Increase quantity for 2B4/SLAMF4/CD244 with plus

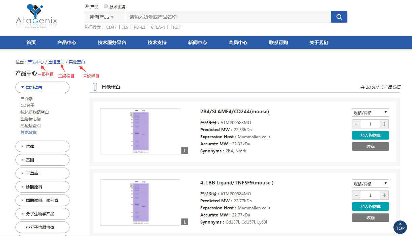[x=384, y=124]
